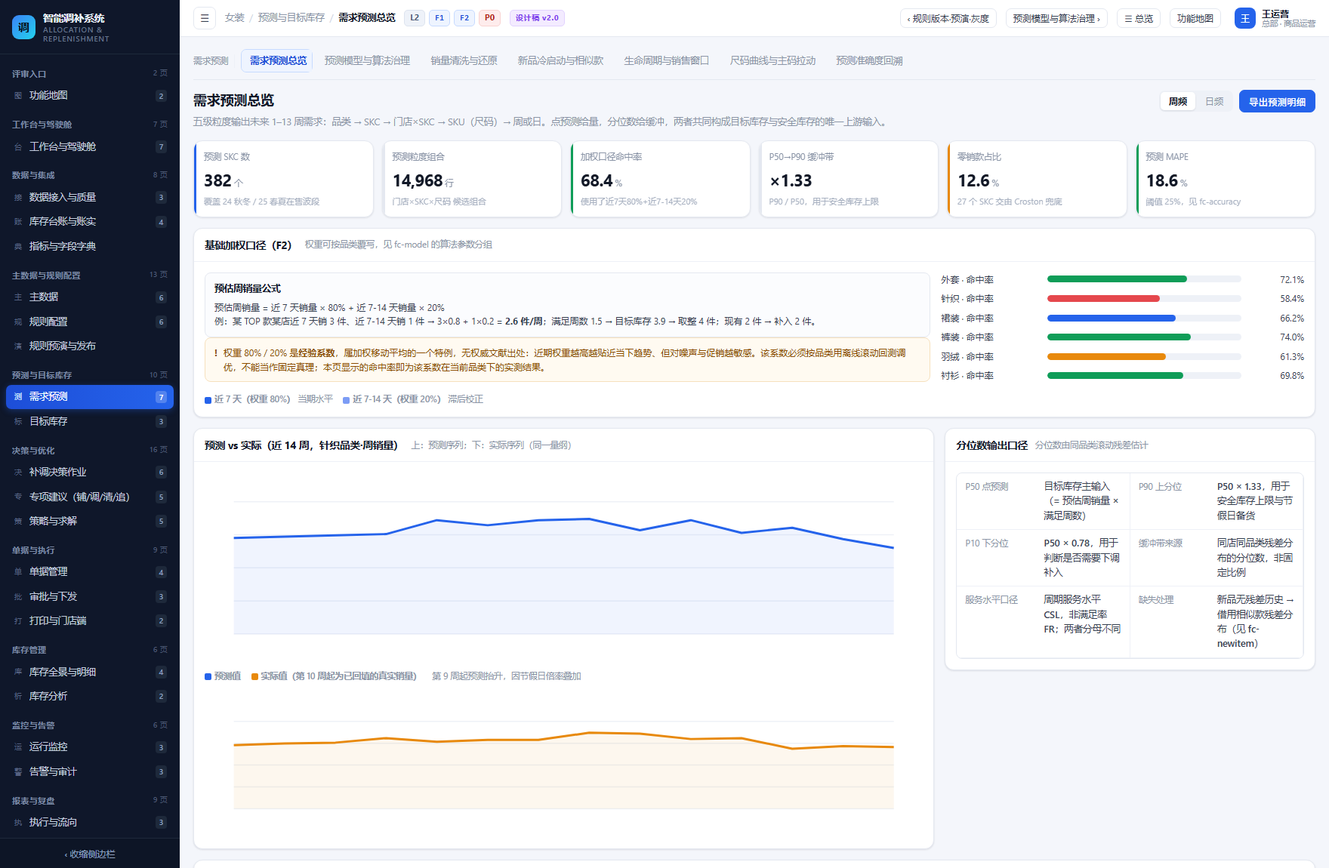This screenshot has height=868, width=1329.
Task: Click icon beside 规则配置 sidebar item
Action: (18, 322)
